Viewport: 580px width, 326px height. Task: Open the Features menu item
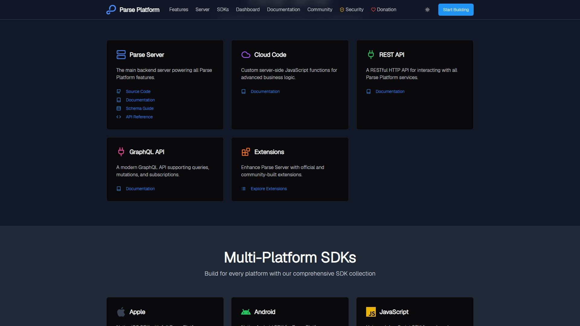[179, 10]
